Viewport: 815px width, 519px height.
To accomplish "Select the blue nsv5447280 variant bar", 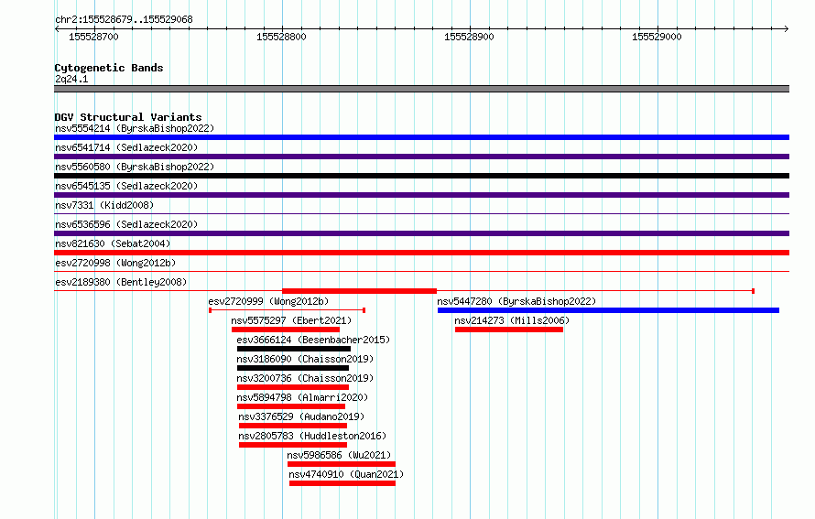I will click(x=608, y=310).
